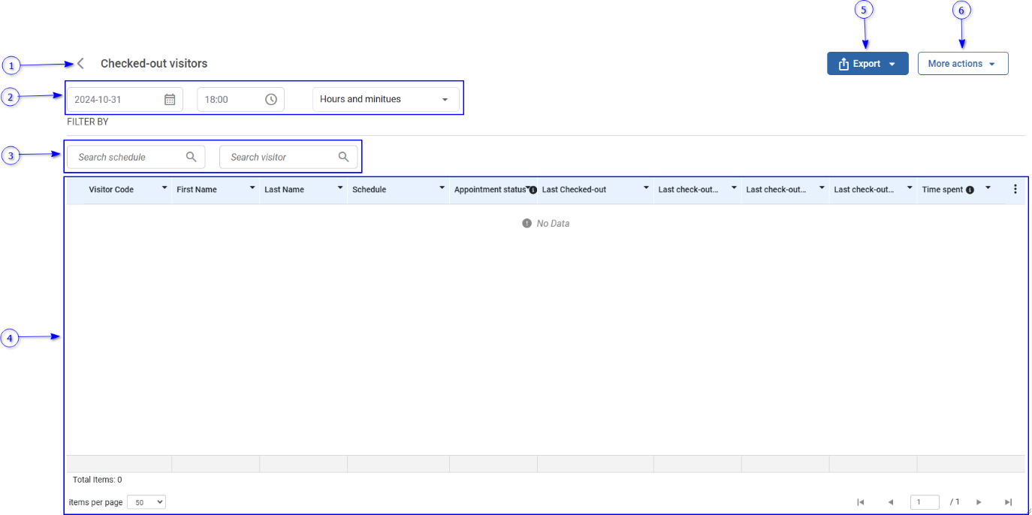Change items per page selector

146,502
